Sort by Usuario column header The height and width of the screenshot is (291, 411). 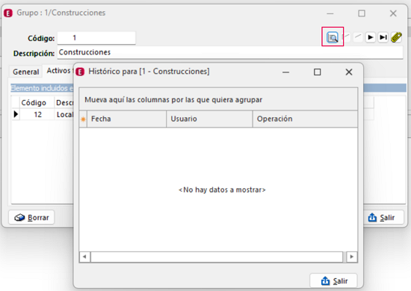(209, 119)
